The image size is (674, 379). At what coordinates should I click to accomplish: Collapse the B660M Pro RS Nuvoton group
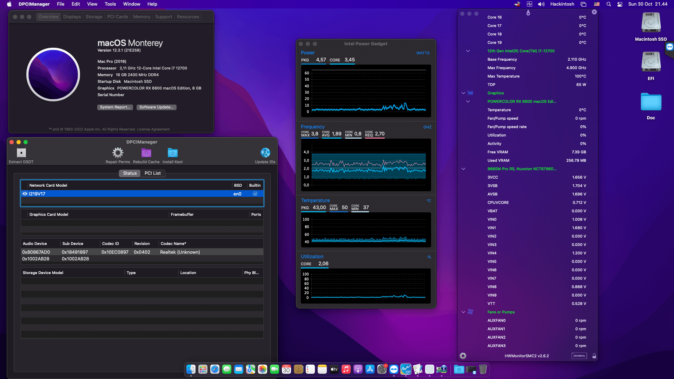(463, 169)
